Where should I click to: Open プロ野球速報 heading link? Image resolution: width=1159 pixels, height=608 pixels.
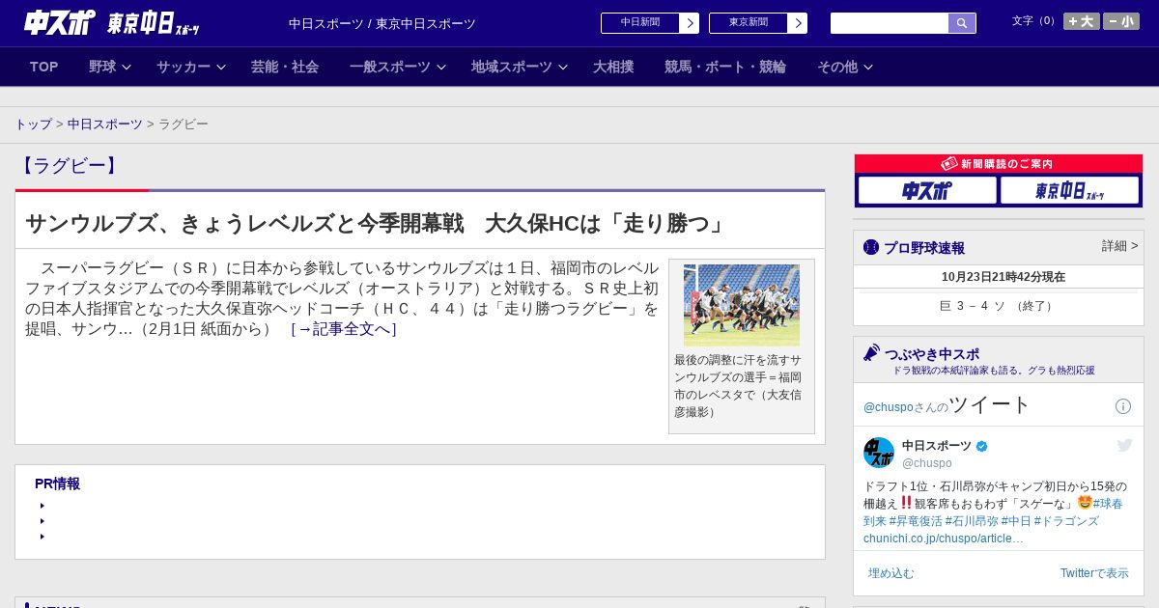coord(924,248)
